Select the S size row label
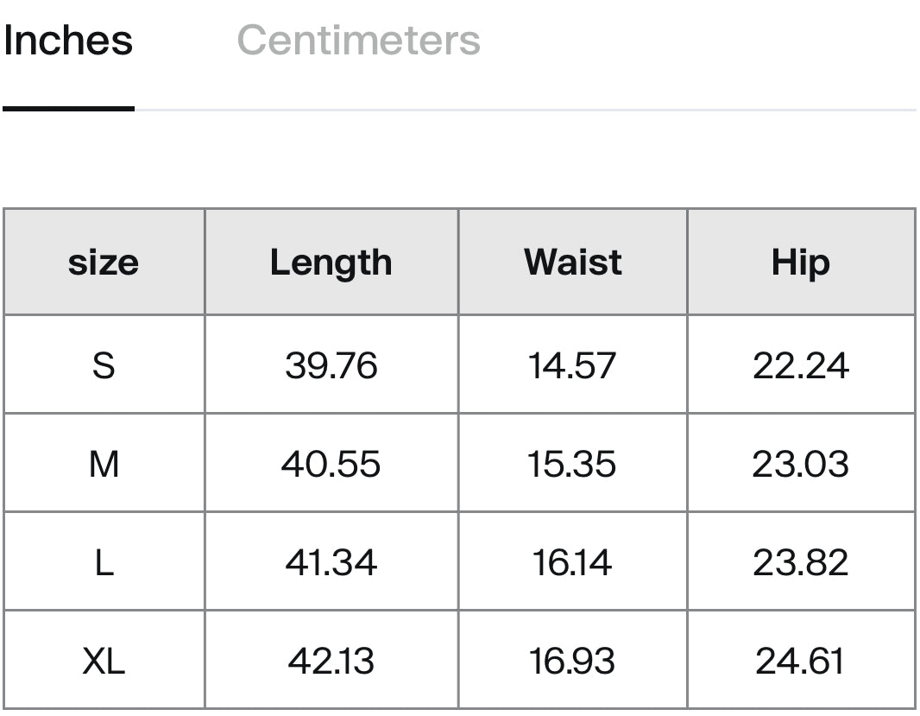 click(104, 365)
